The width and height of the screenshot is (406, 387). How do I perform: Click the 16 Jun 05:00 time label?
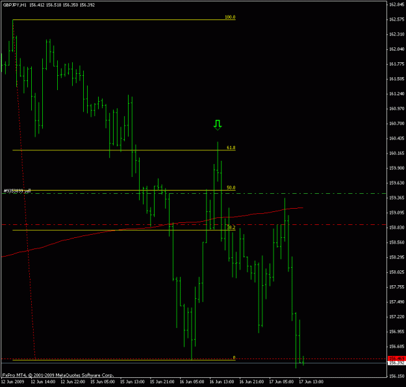coord(192,382)
